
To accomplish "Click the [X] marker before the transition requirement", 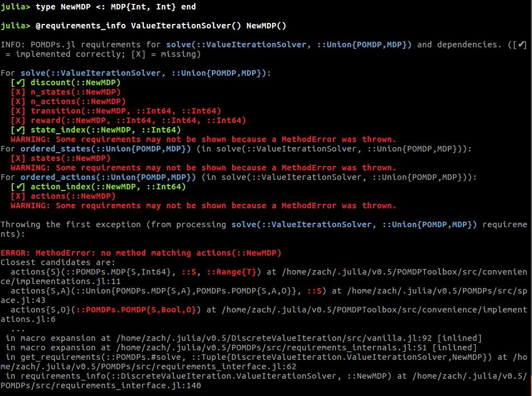I will click(18, 111).
